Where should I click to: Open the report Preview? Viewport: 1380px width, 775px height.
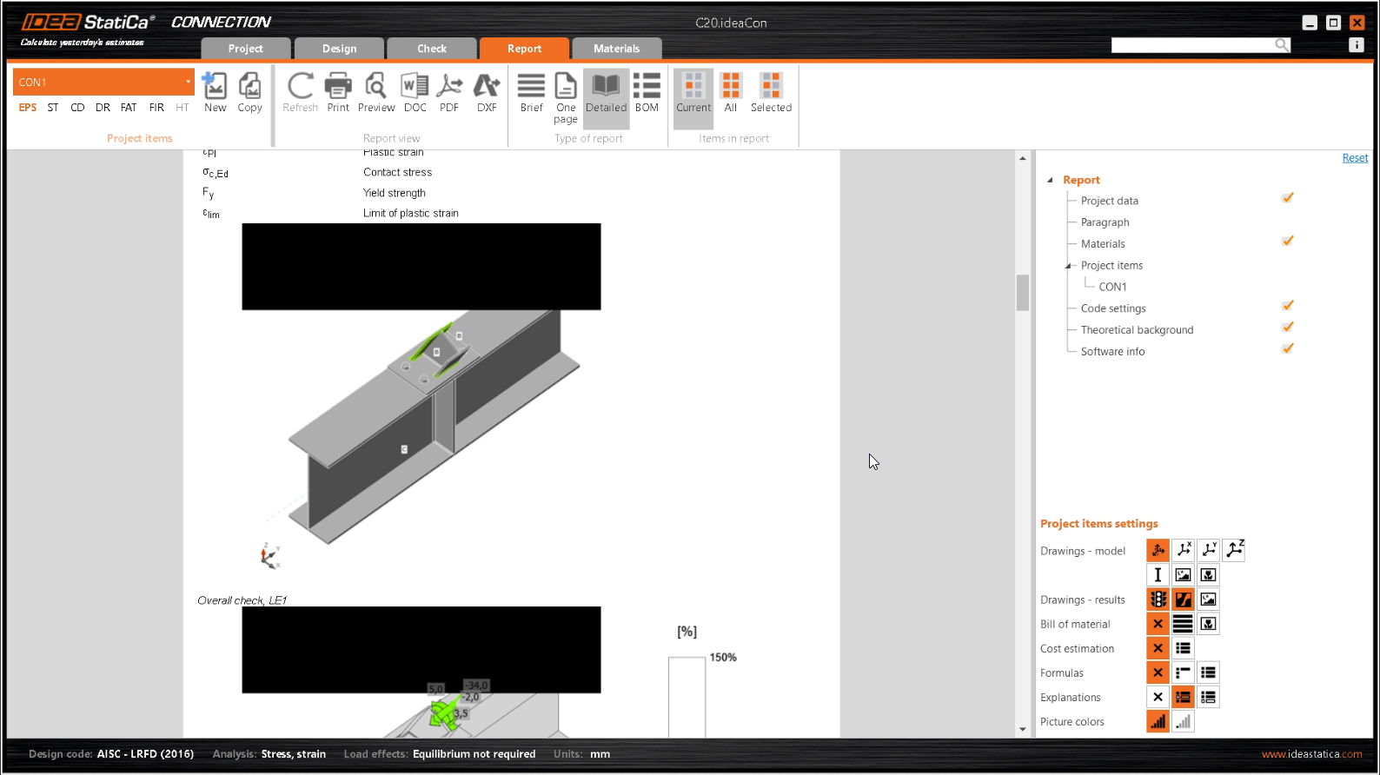pos(376,93)
